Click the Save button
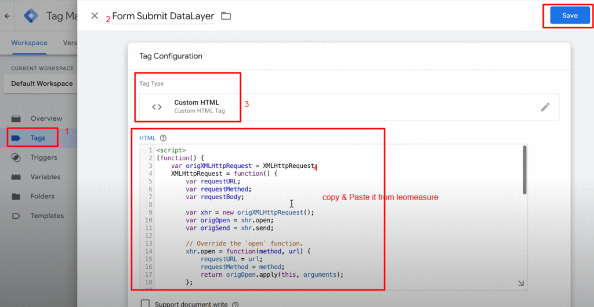The width and height of the screenshot is (594, 307). pyautogui.click(x=570, y=16)
